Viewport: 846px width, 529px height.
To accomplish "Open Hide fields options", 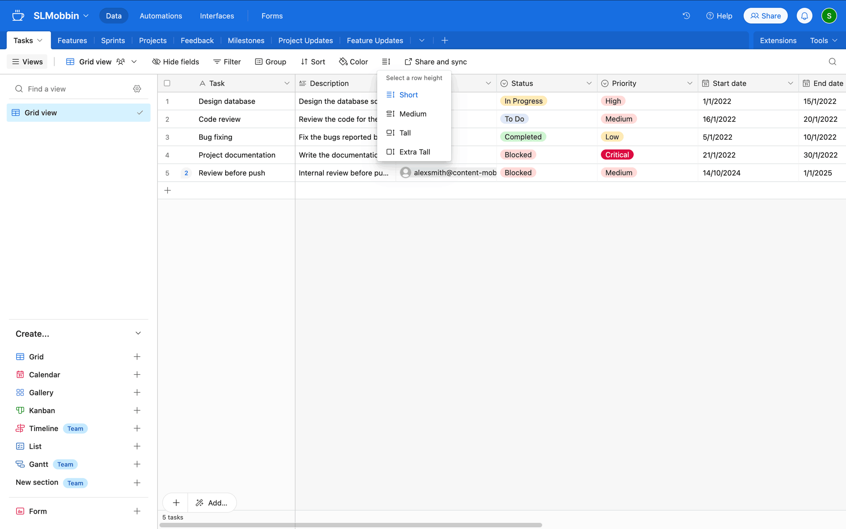I will [x=175, y=62].
